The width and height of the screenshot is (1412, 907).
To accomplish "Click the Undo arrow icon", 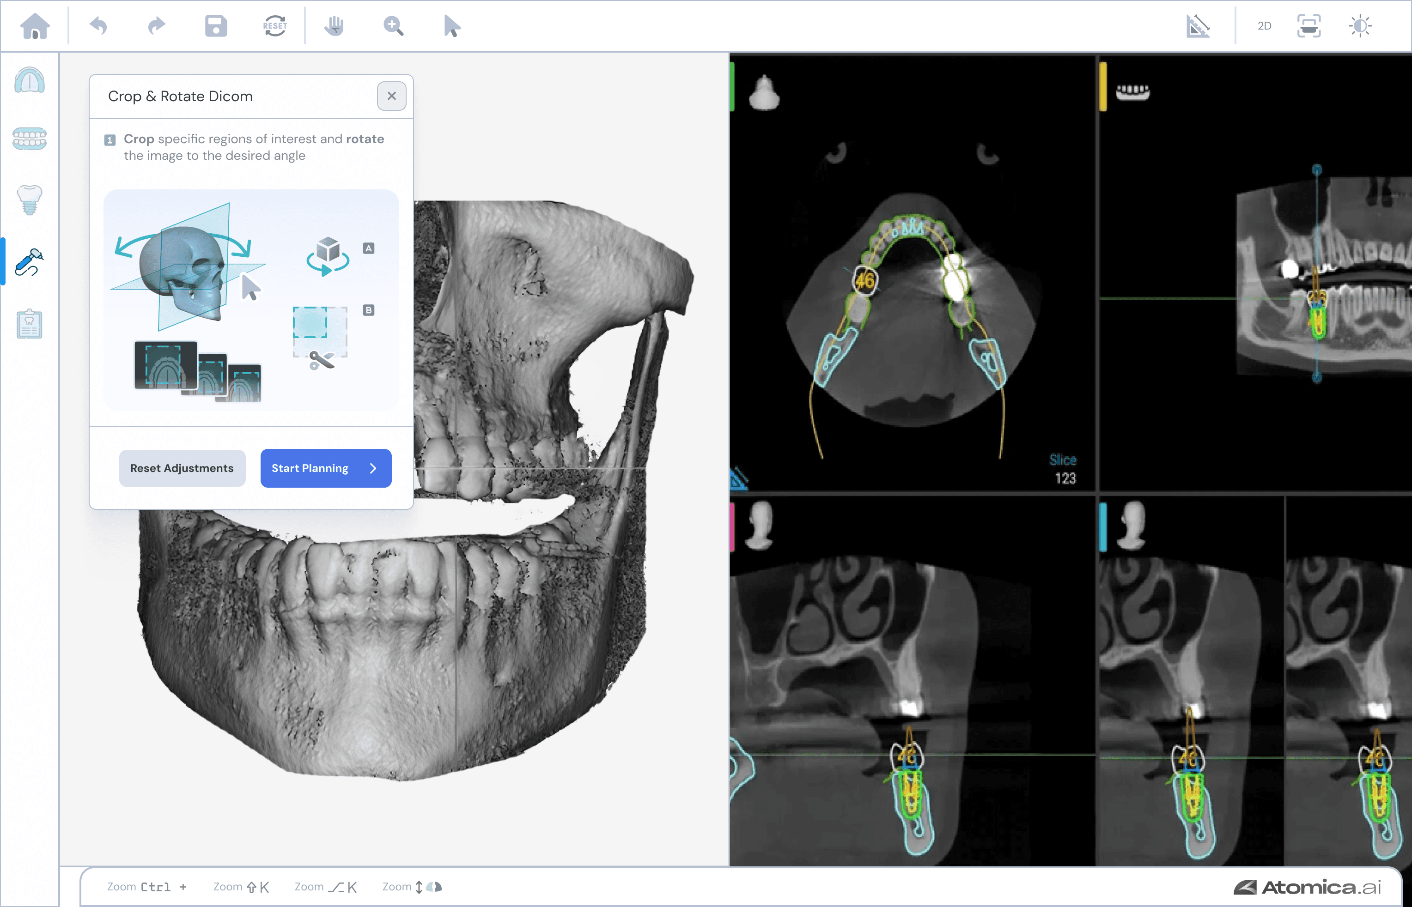I will pyautogui.click(x=98, y=26).
